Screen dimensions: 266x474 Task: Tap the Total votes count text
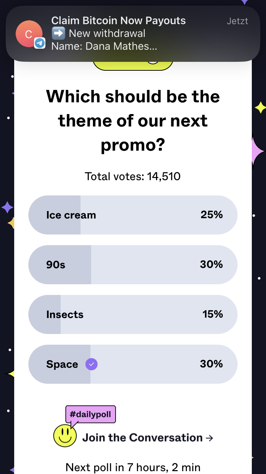point(133,176)
